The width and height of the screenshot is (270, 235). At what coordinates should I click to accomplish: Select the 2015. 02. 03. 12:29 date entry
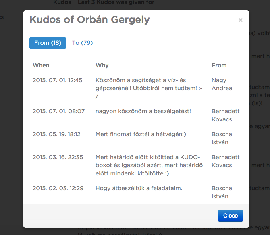pyautogui.click(x=58, y=188)
